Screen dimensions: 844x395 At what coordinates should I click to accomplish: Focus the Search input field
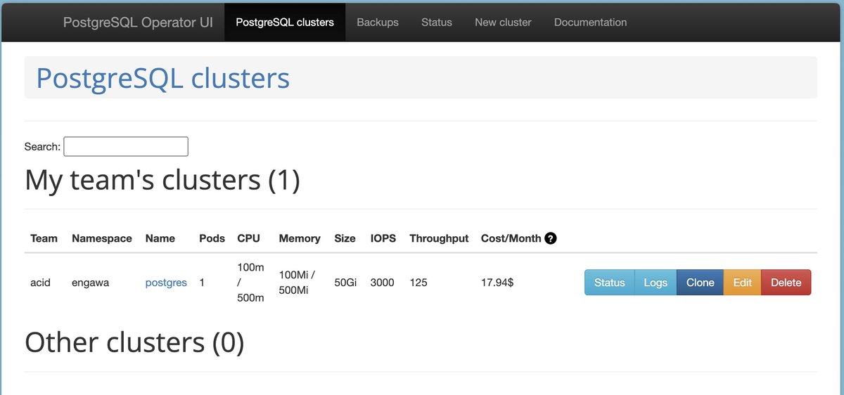click(x=126, y=146)
